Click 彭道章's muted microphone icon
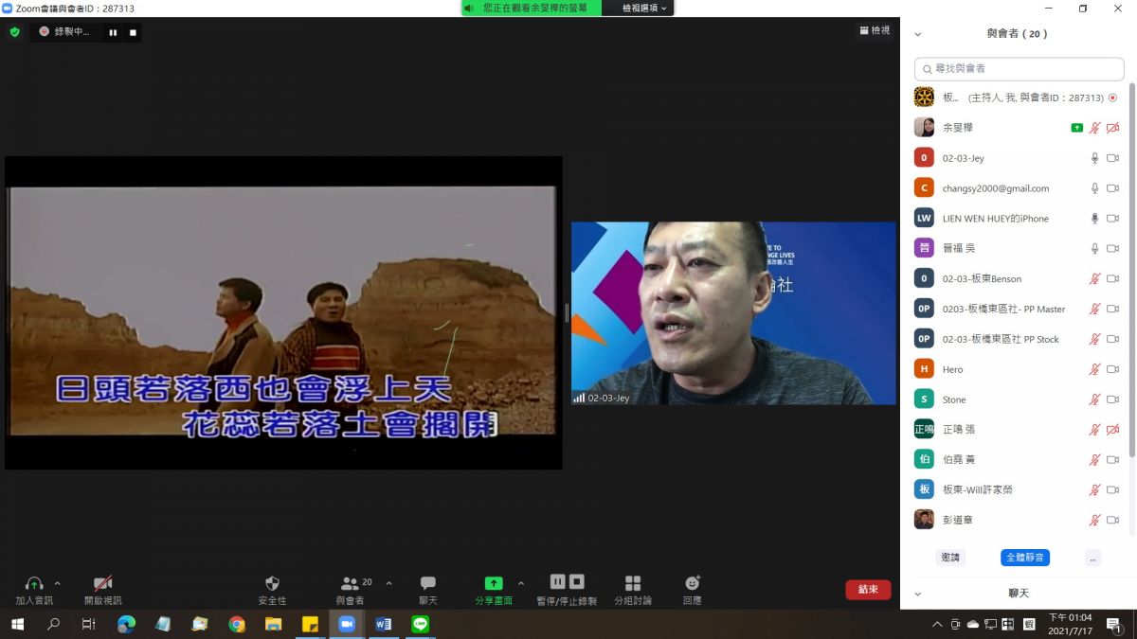 pyautogui.click(x=1094, y=520)
